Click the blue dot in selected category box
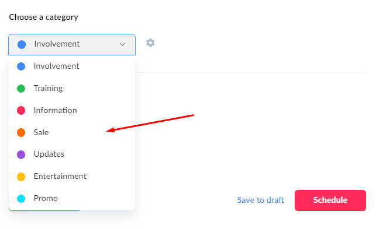 point(22,44)
